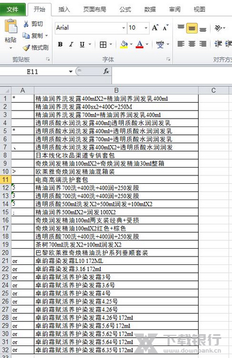The image size is (232, 358).
Task: Open the clipboard group dialog launcher
Action: (x=48, y=59)
